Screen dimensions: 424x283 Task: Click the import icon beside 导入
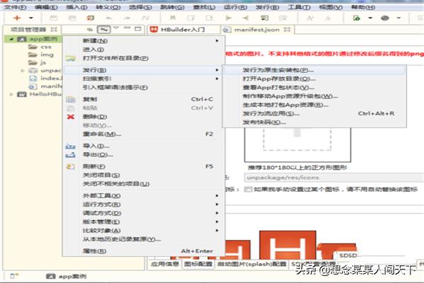click(x=70, y=146)
